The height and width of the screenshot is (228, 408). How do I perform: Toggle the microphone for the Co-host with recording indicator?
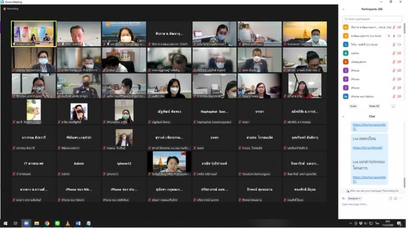coord(394,36)
